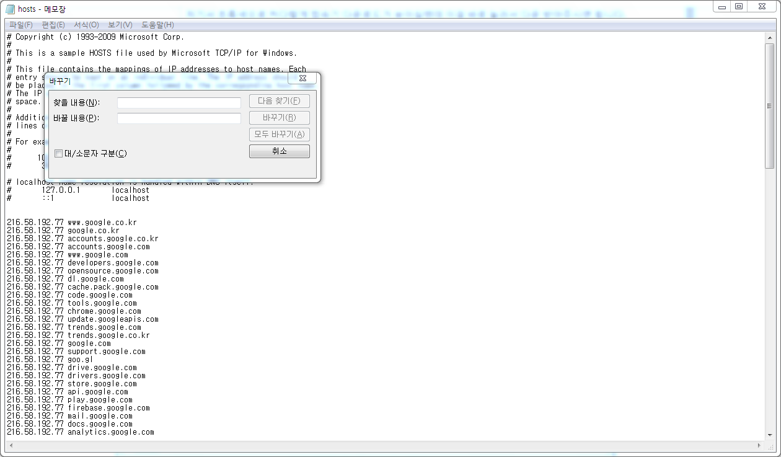Click the 취소 button
The width and height of the screenshot is (781, 457).
coord(280,151)
